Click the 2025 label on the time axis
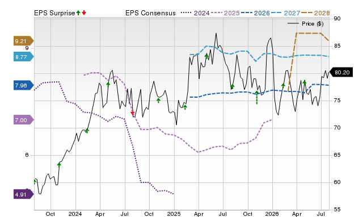This screenshot has height=217, width=363. 174,214
